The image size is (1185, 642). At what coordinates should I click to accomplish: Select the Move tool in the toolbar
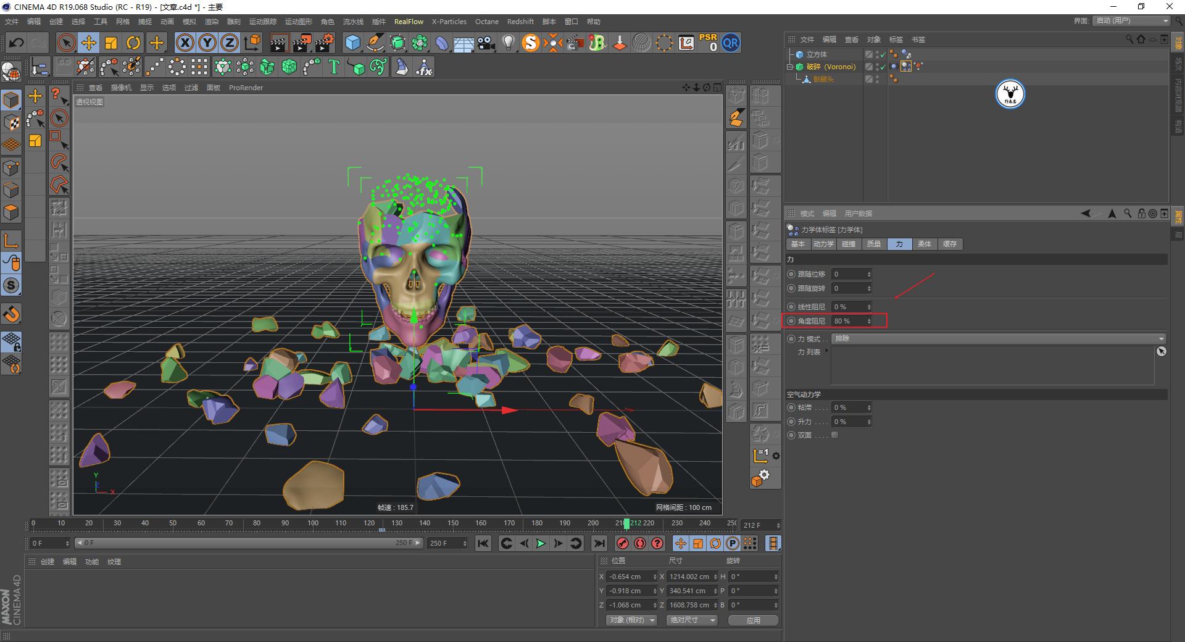88,43
